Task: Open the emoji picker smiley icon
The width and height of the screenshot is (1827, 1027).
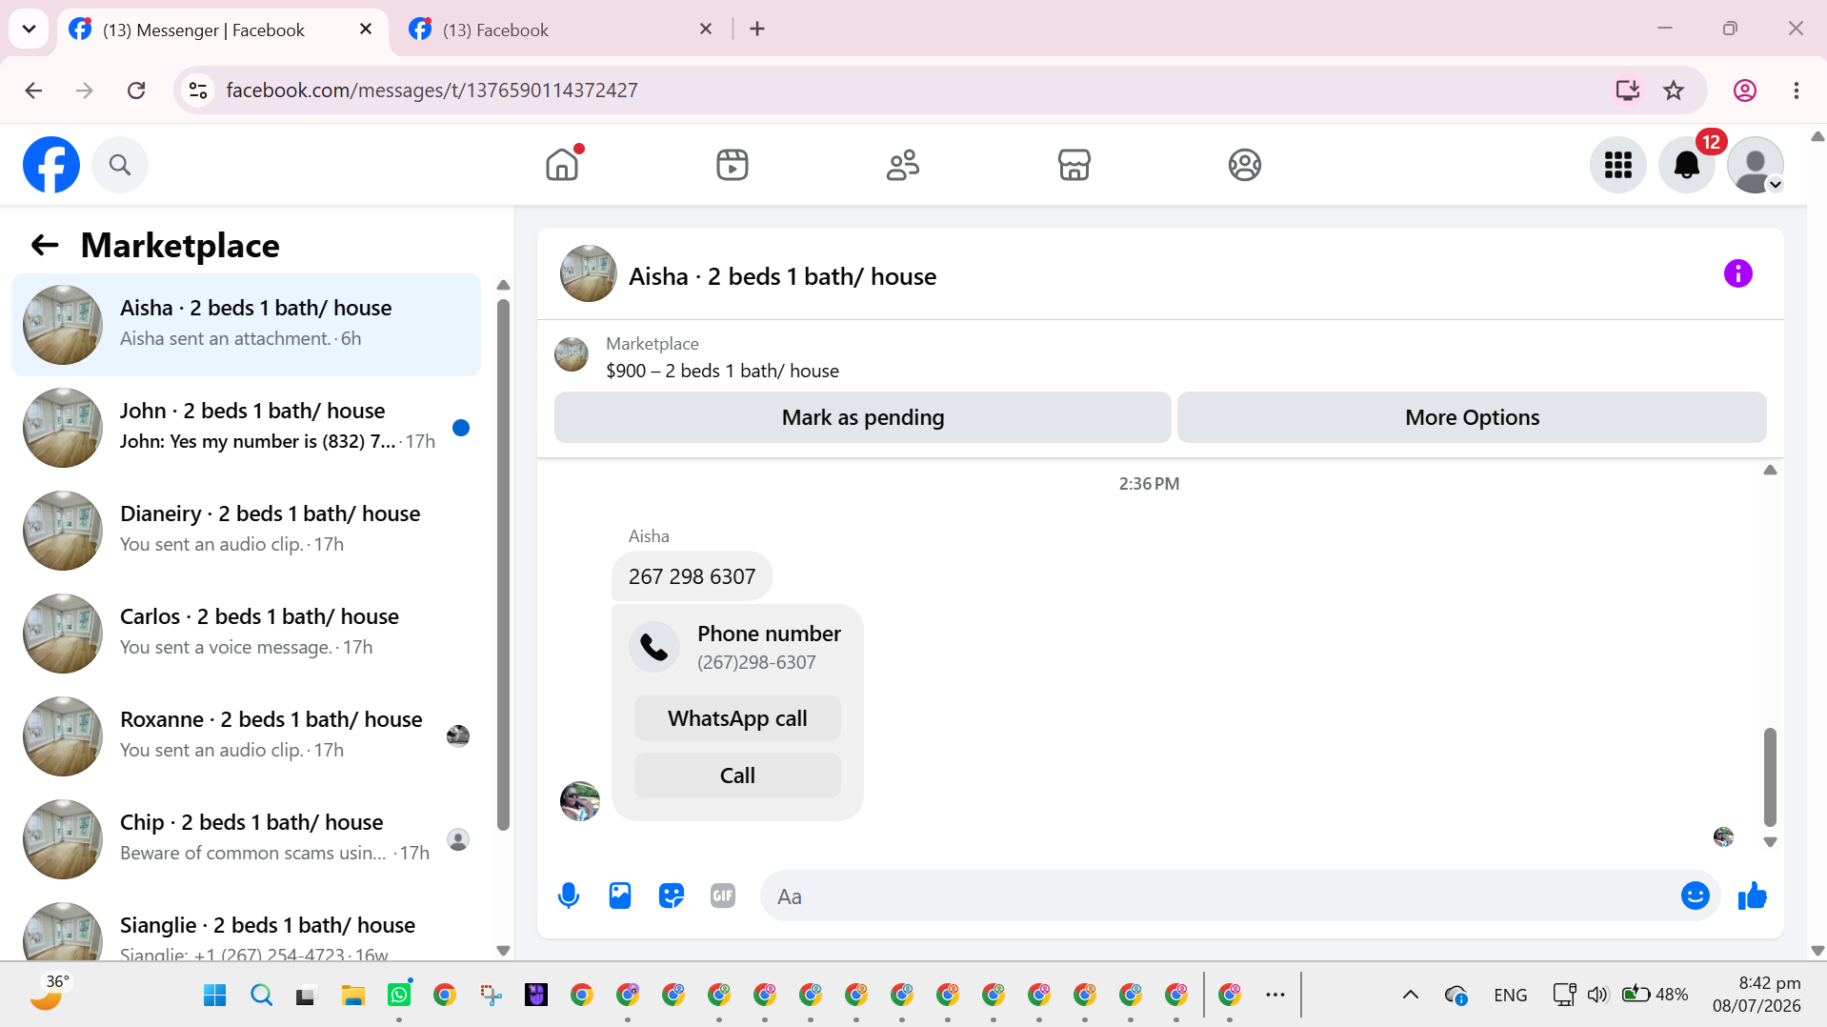Action: pyautogui.click(x=1696, y=896)
